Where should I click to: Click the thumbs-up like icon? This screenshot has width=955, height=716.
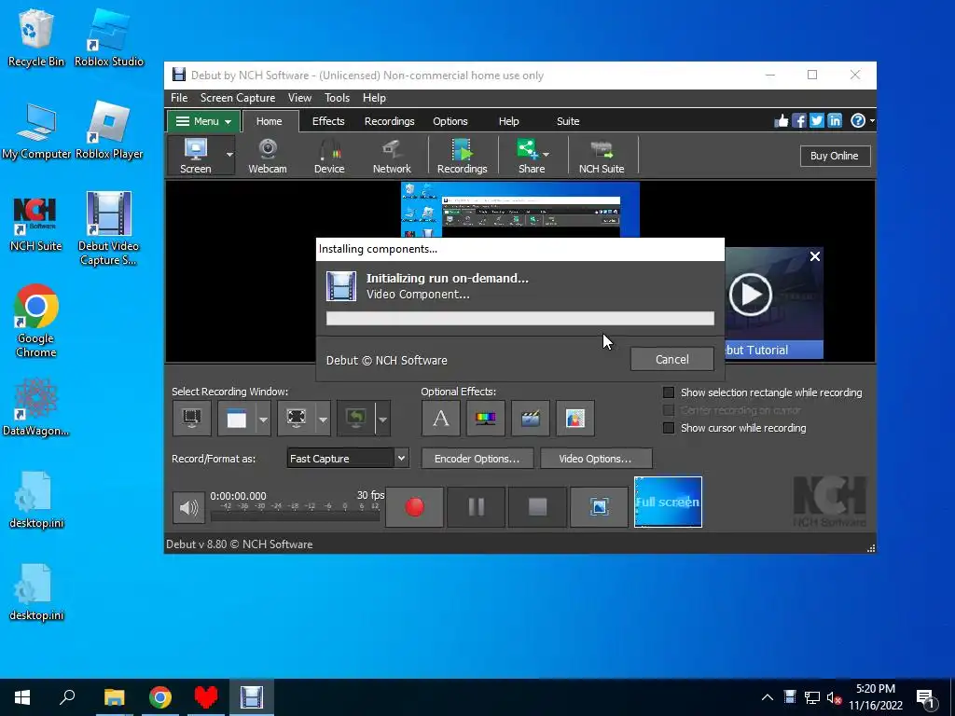(781, 120)
